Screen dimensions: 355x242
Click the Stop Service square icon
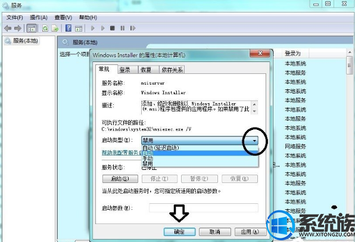pyautogui.click(x=113, y=28)
